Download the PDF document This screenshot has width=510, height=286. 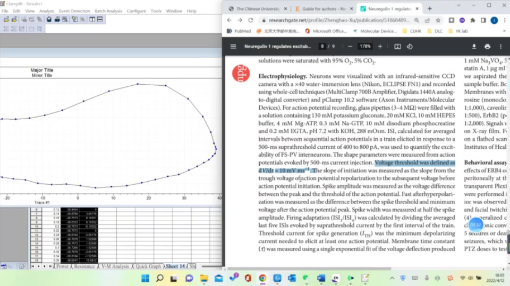click(474, 47)
